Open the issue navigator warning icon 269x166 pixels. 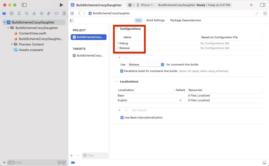tap(34, 13)
